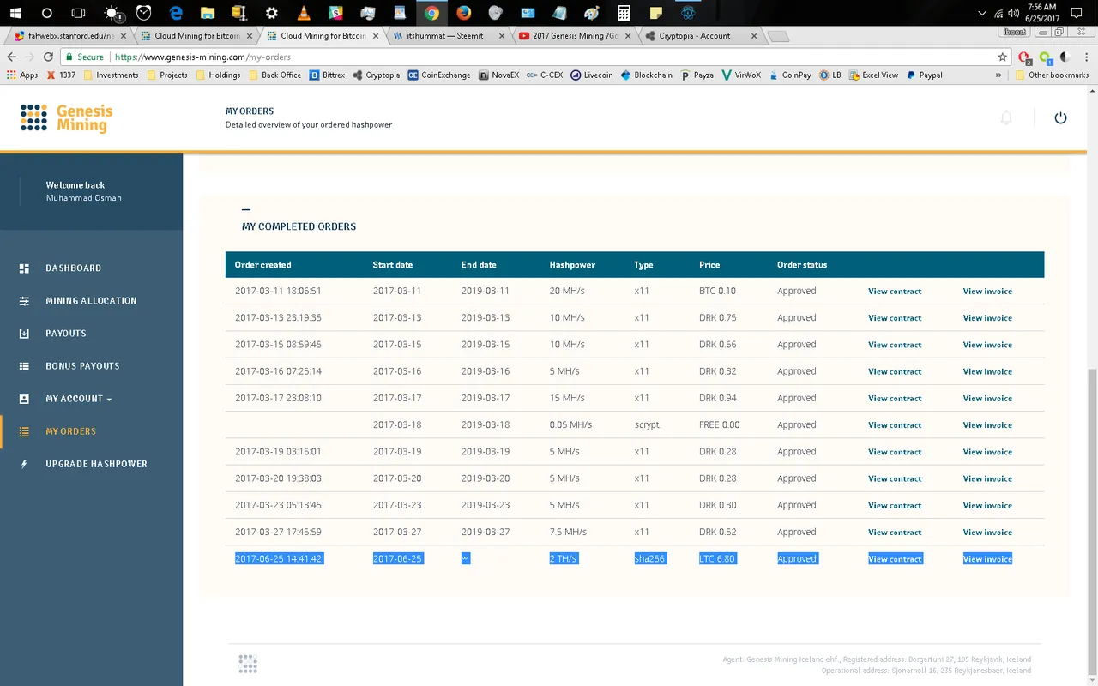Bookmark page with the star icon
The width and height of the screenshot is (1098, 686).
[x=1002, y=57]
